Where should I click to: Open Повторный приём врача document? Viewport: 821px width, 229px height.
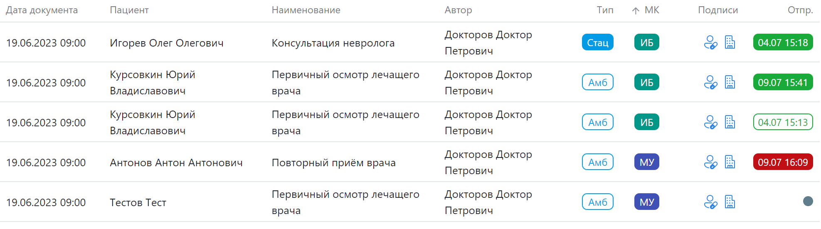click(333, 163)
